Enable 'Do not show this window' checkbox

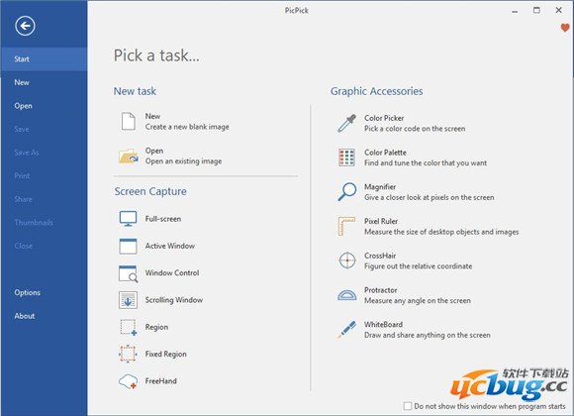[408, 406]
